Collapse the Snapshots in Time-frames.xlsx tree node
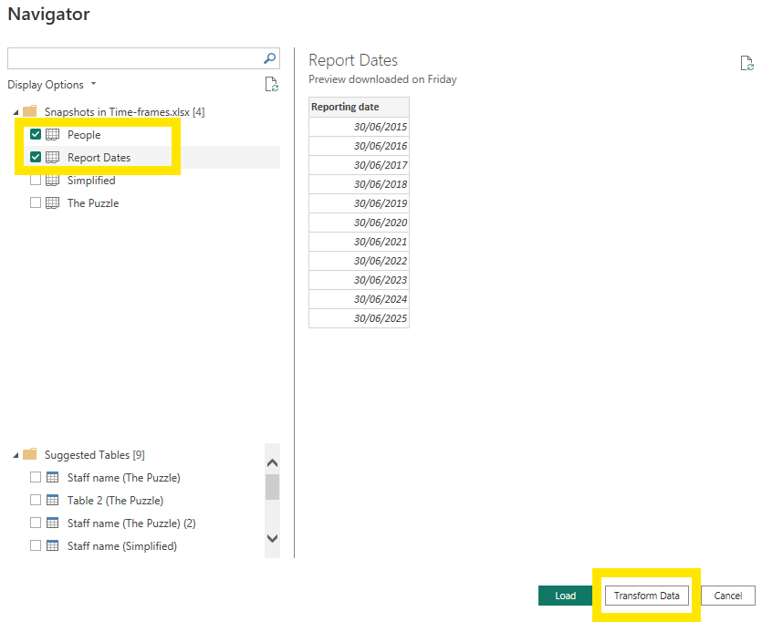Image resolution: width=762 pixels, height=622 pixels. (15, 112)
